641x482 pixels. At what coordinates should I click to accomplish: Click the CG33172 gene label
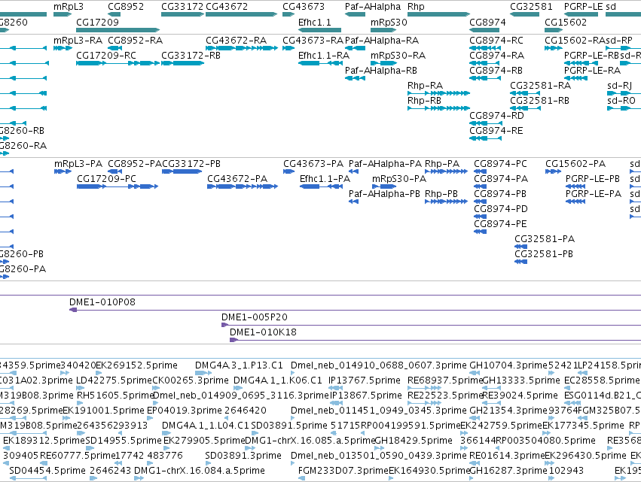[182, 7]
